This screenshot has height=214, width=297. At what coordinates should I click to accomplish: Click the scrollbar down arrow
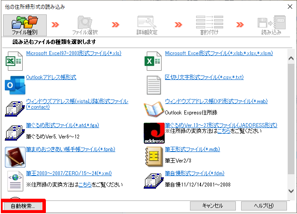[x=291, y=191]
